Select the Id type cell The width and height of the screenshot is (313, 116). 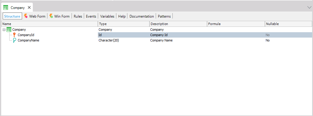click(x=124, y=35)
